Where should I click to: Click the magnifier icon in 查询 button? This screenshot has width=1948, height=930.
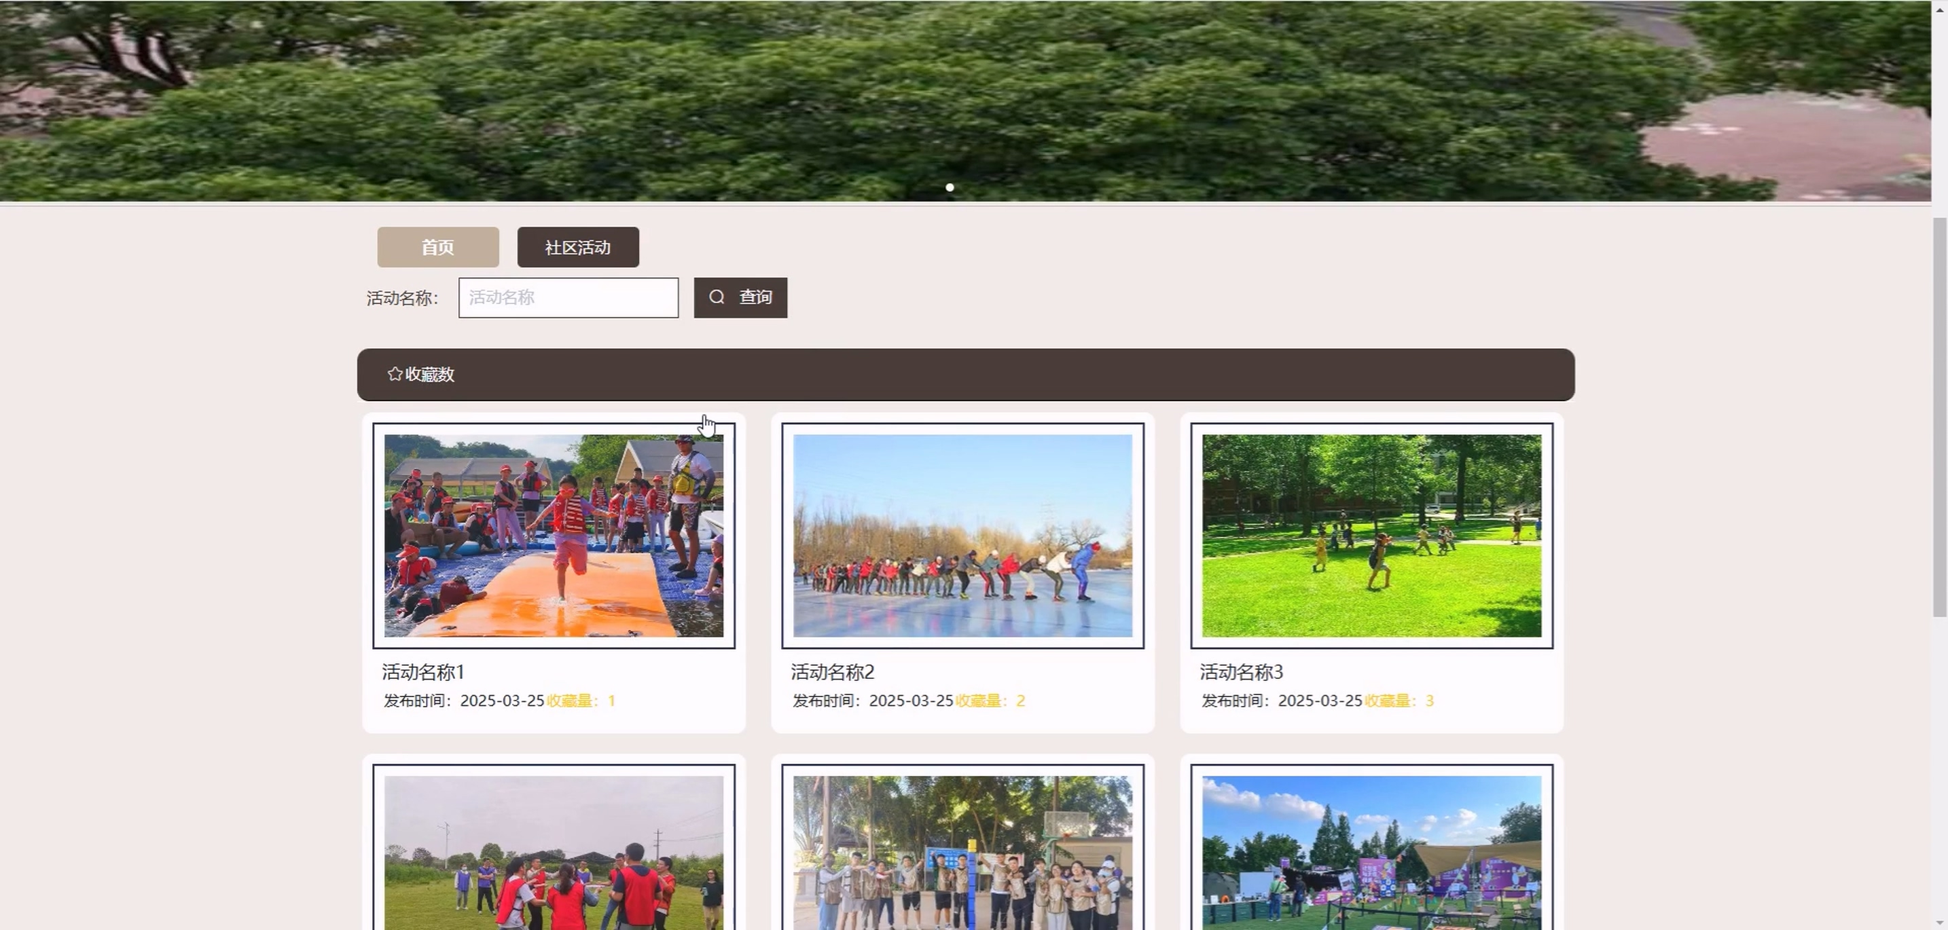click(716, 297)
